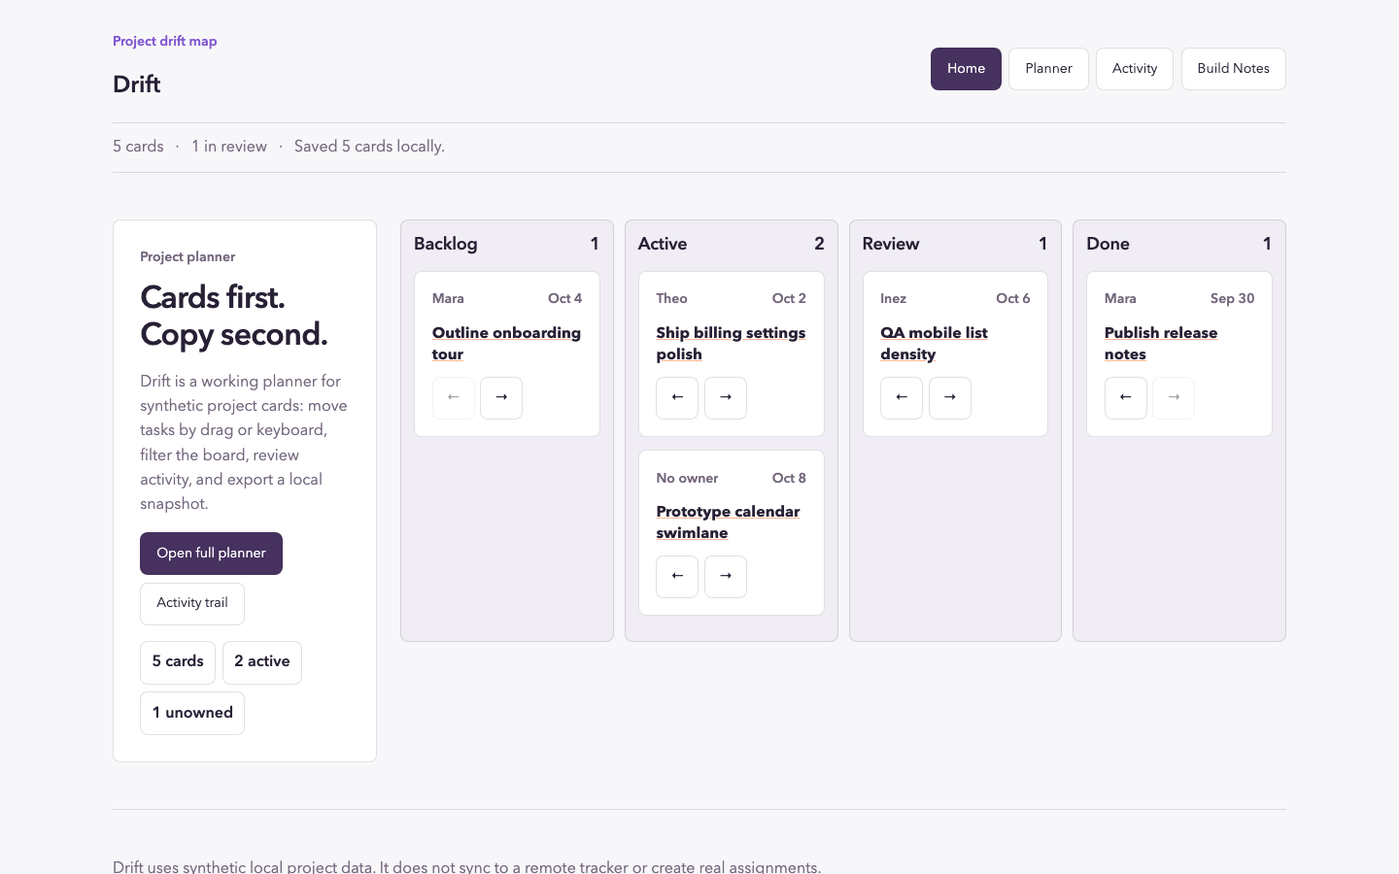Open Ship billing settings polish link
The height and width of the screenshot is (874, 1399).
[731, 344]
